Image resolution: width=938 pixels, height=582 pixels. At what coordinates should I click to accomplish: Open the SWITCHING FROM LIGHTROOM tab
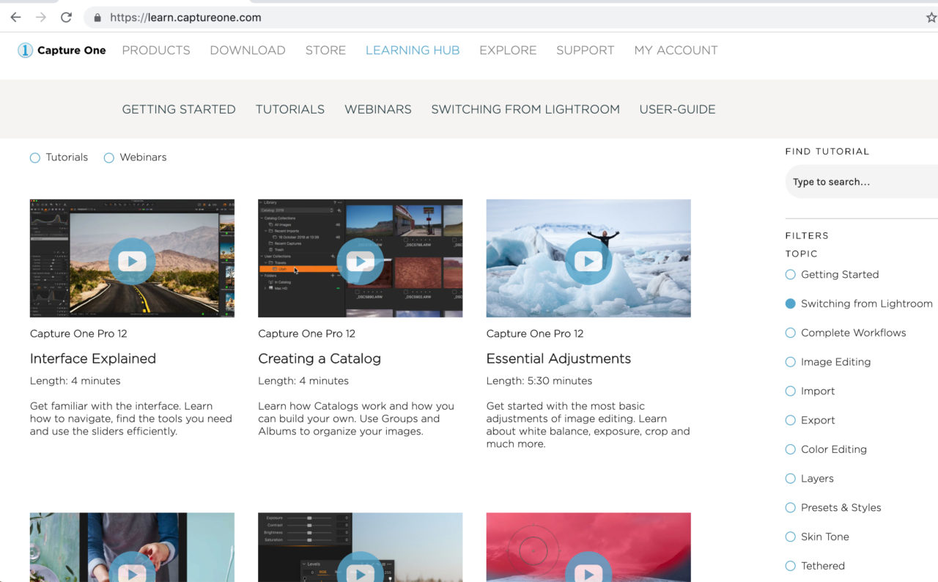pyautogui.click(x=525, y=109)
